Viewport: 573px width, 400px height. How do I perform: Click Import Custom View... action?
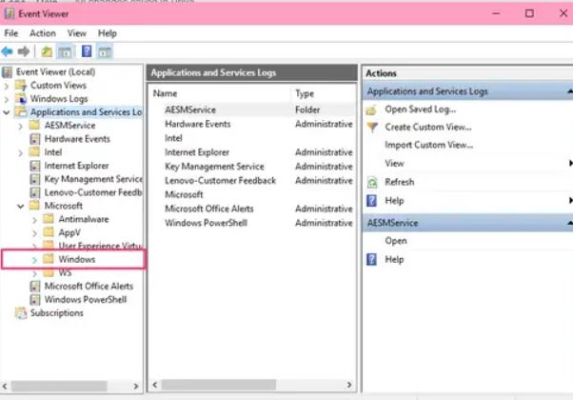429,145
